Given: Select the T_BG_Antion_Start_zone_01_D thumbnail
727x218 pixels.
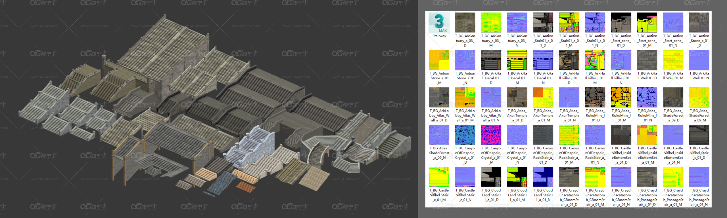Looking at the screenshot, I should click(621, 23).
